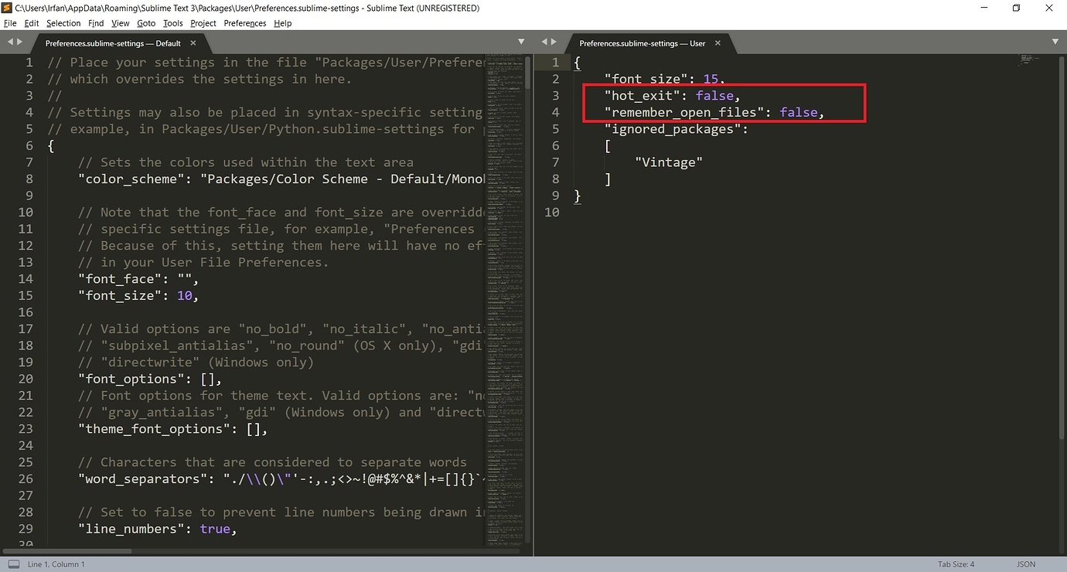The image size is (1067, 572).
Task: Click "font_size": 10 value in Default settings
Action: tap(185, 296)
